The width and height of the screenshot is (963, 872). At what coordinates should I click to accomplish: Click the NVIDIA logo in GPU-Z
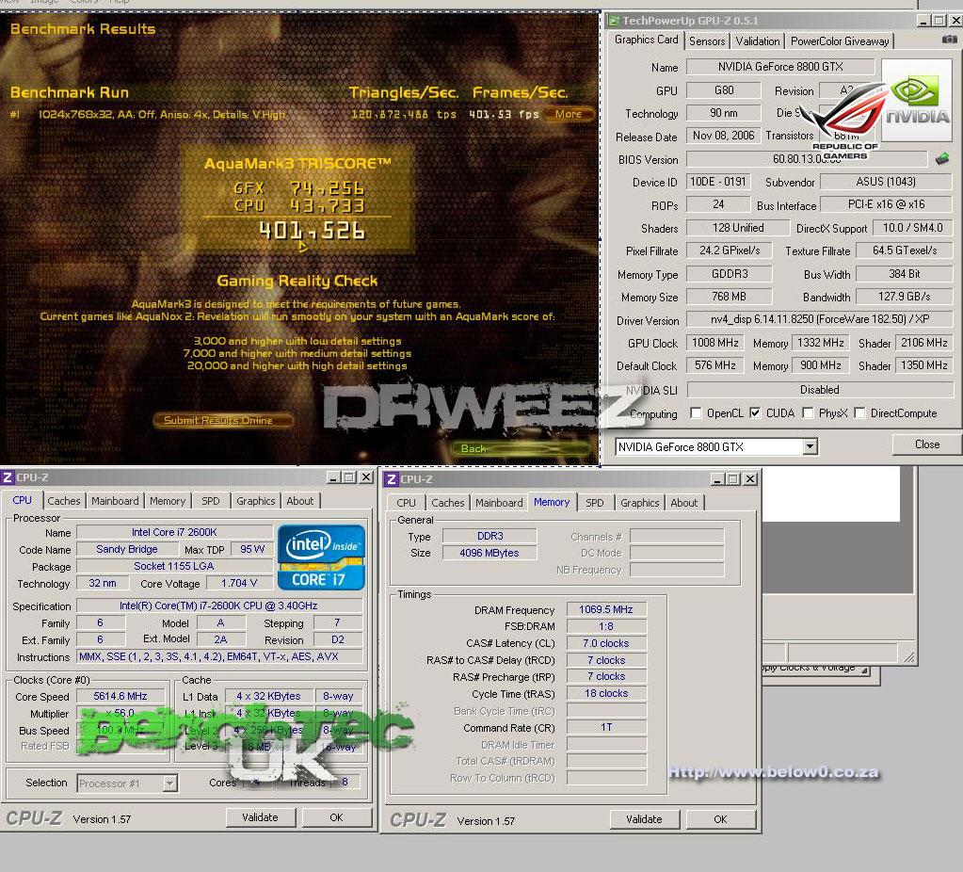tap(916, 100)
